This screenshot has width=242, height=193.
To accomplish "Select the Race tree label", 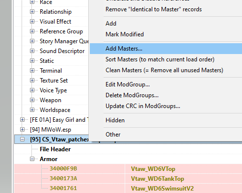I will click(x=46, y=2).
